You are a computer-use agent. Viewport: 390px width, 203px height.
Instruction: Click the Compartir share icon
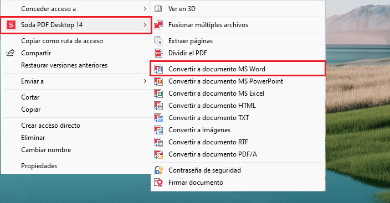[11, 53]
